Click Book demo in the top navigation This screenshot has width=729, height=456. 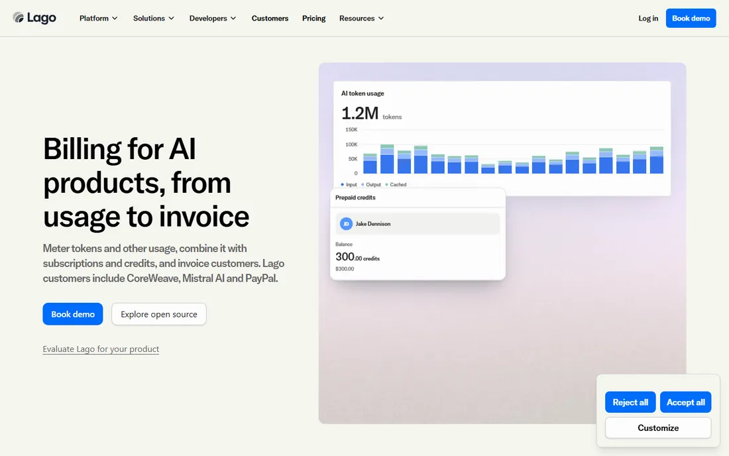pos(691,18)
